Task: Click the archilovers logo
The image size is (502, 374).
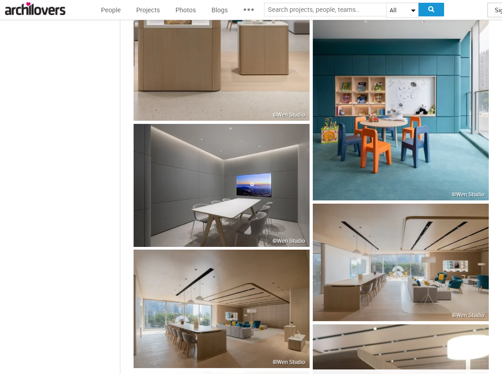Action: click(x=35, y=9)
